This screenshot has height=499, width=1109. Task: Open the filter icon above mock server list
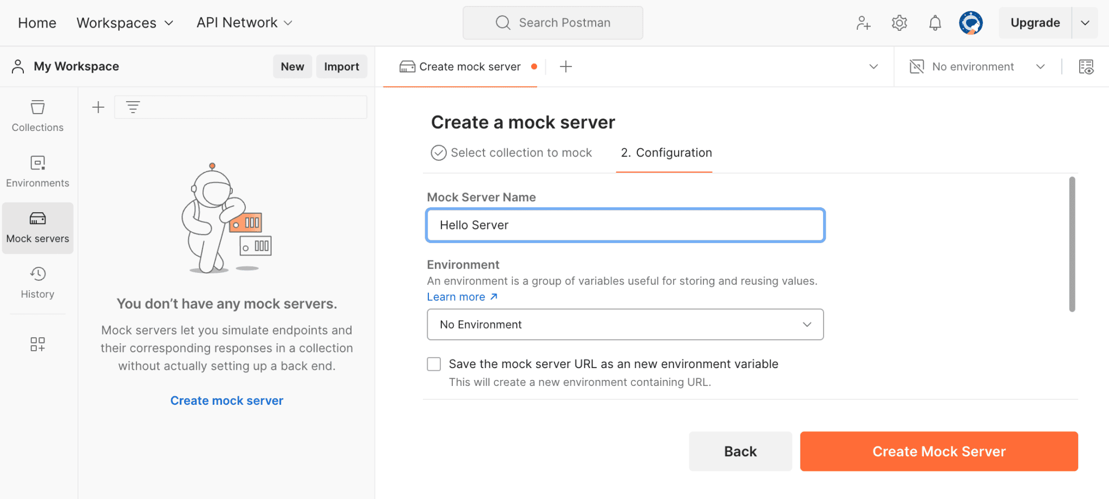coord(133,107)
